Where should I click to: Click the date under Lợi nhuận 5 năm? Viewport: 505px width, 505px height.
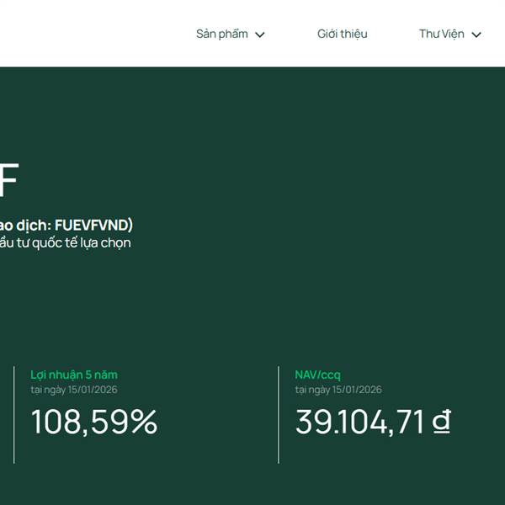tap(74, 390)
